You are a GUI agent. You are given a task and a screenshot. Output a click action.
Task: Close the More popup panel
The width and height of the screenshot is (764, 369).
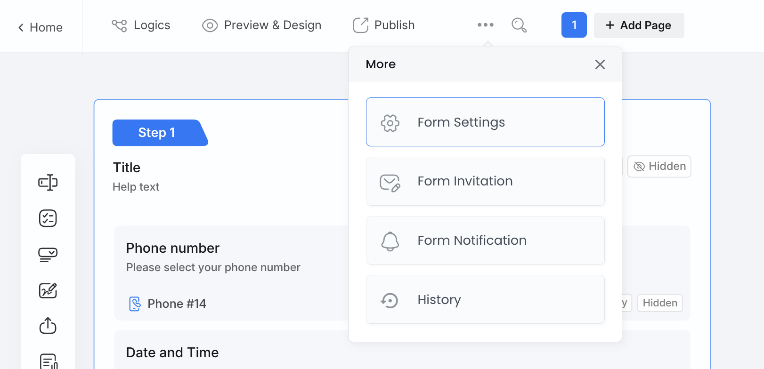pyautogui.click(x=600, y=64)
